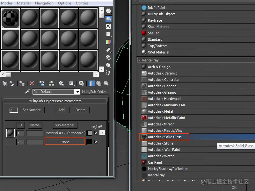Click the Make Preview filmstrip icon
The image size is (255, 191).
[x=108, y=50]
